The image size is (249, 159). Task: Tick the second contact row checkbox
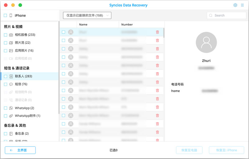[x=63, y=40]
